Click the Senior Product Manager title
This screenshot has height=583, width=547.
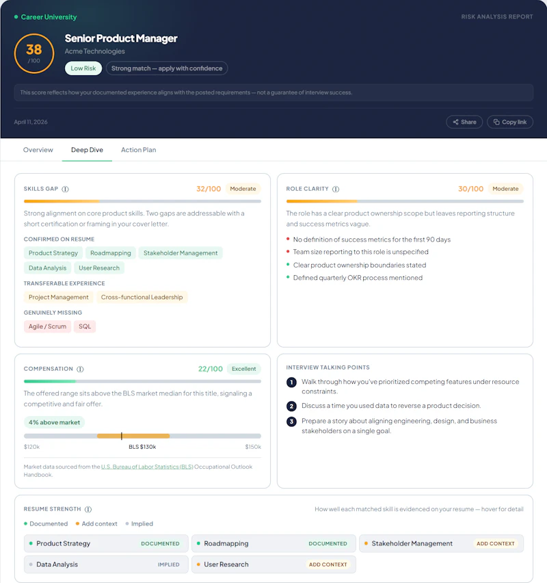pyautogui.click(x=121, y=38)
